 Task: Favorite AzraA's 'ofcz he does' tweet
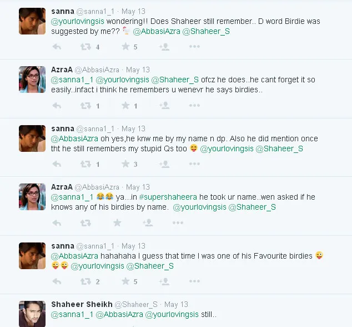click(125, 106)
